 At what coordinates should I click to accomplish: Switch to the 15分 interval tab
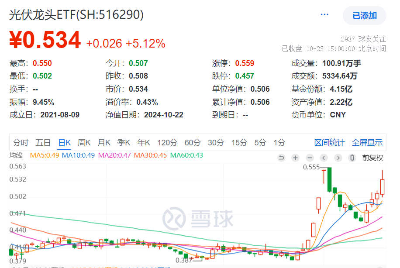pyautogui.click(x=239, y=143)
